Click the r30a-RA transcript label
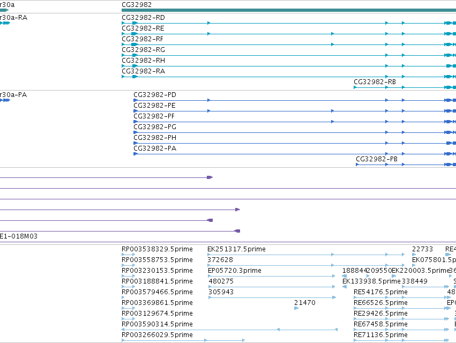Image resolution: width=456 pixels, height=343 pixels. tap(14, 18)
